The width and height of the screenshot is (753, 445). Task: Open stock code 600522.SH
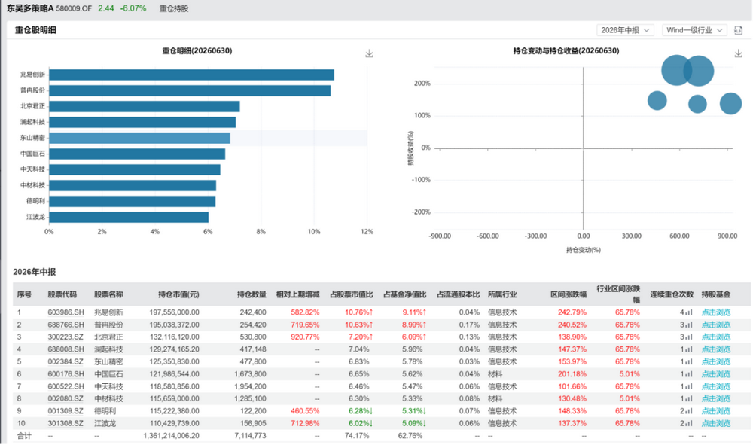click(x=66, y=386)
